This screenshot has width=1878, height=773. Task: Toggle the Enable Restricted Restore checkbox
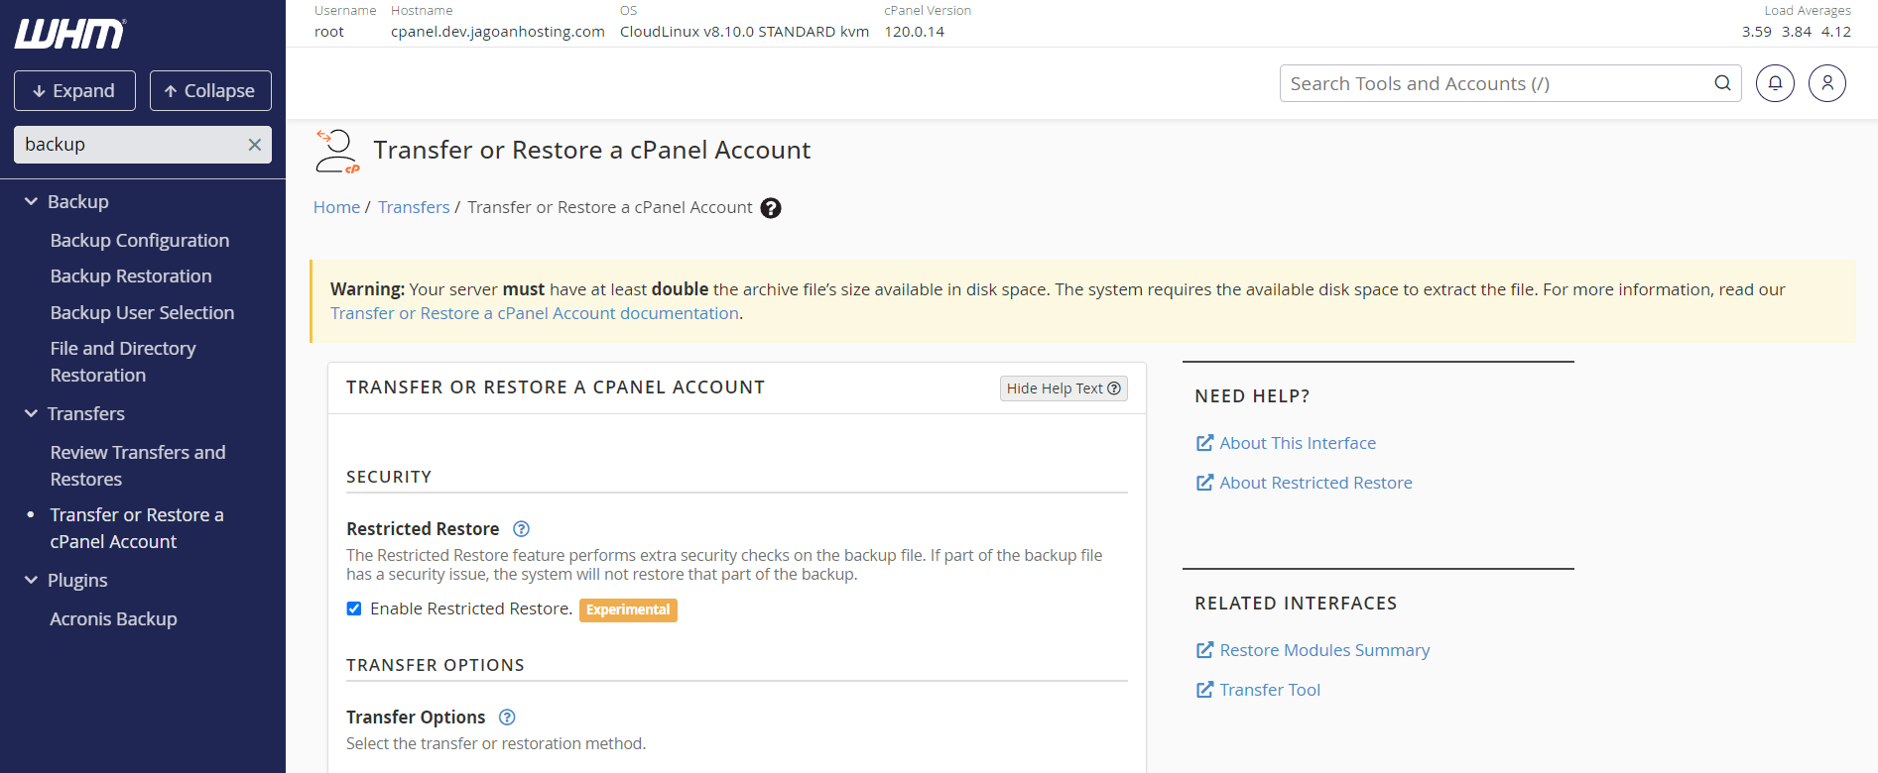(x=354, y=608)
